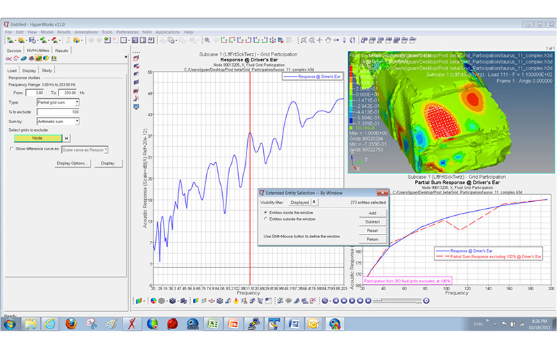
Task: Tick Show difference curve as checkbox
Action: (12, 149)
